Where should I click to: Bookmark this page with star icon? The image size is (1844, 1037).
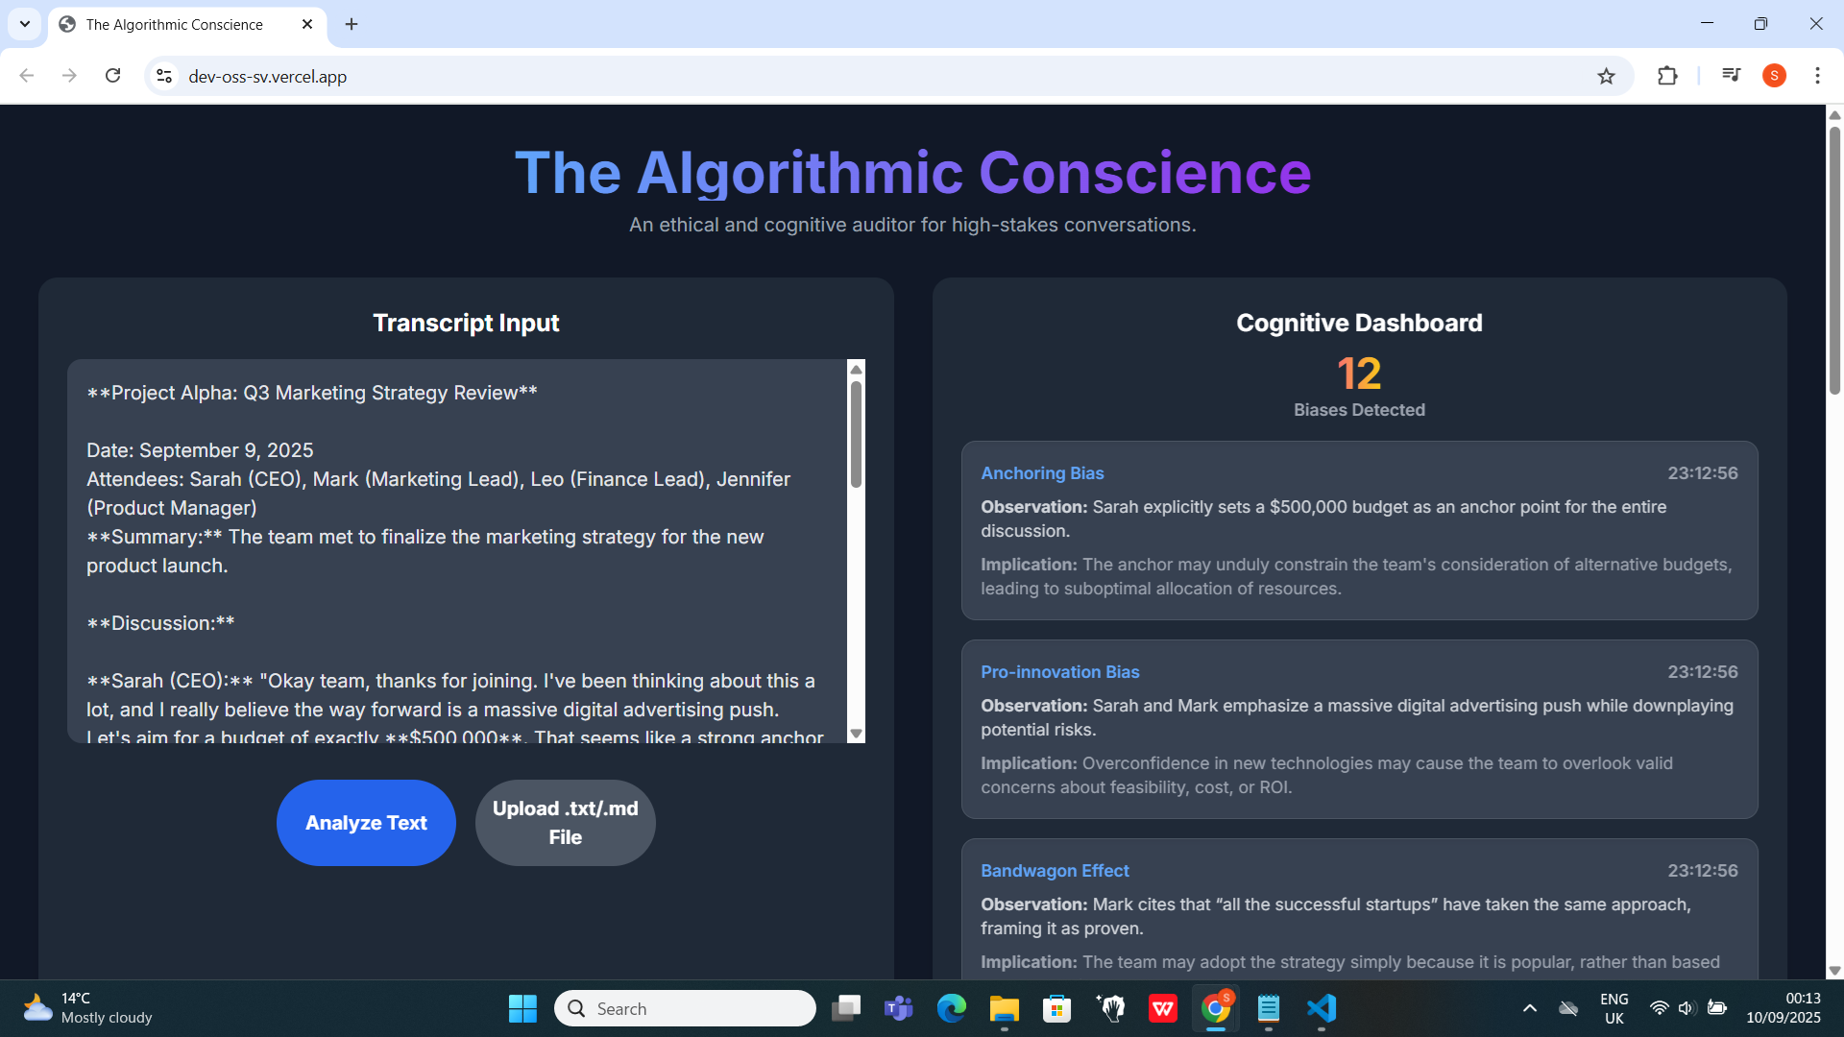click(1606, 76)
